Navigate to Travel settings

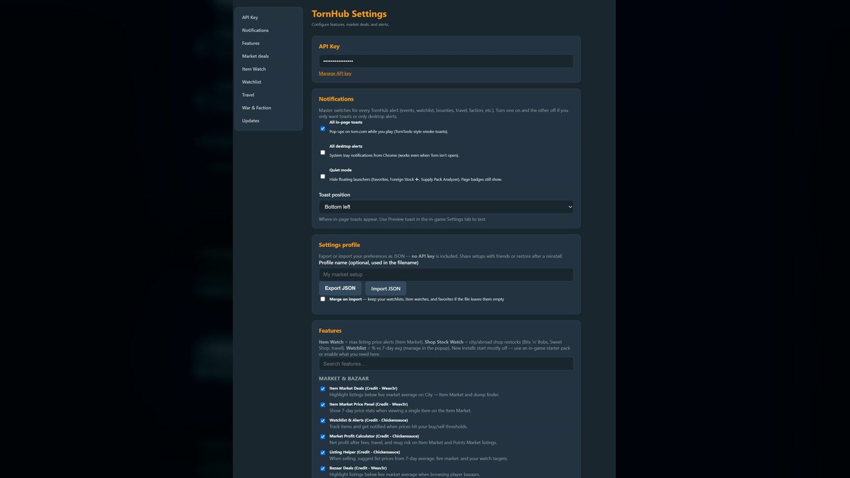click(248, 95)
